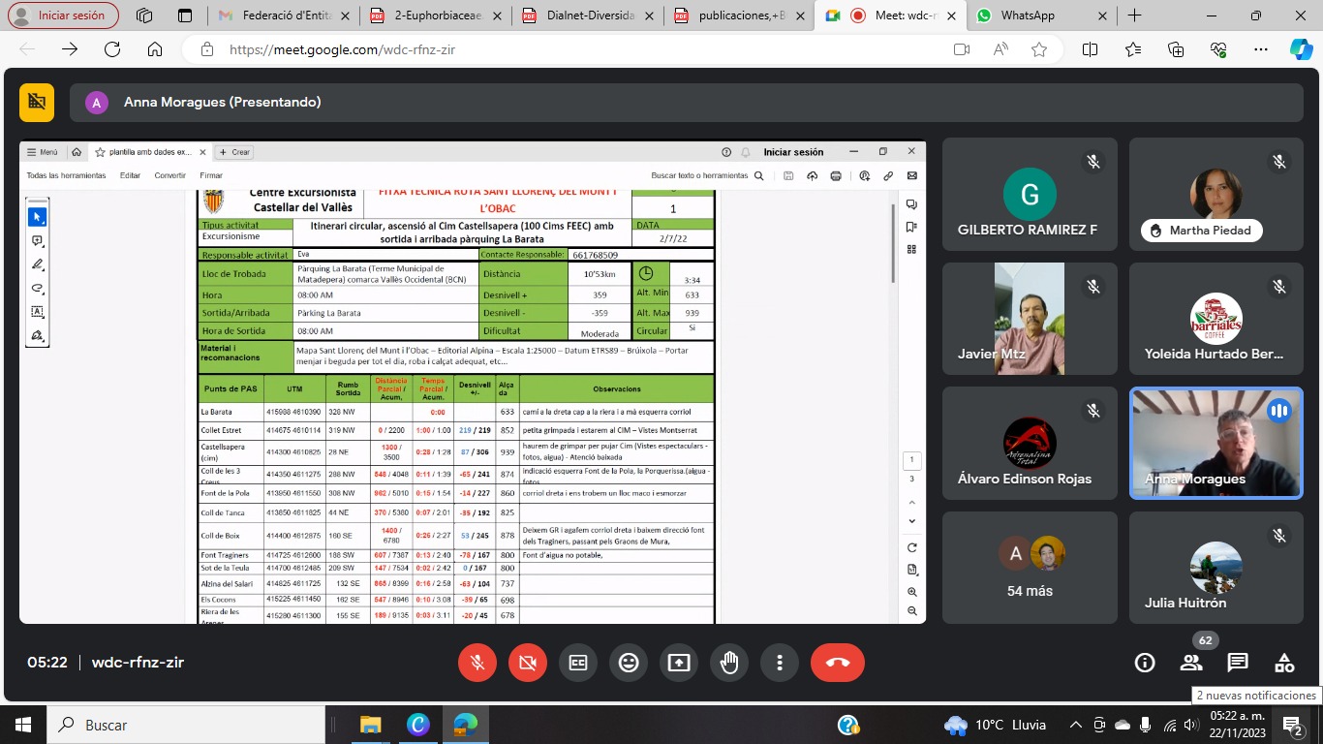Click the Read aloud icon
The width and height of the screenshot is (1323, 744).
coord(1000,49)
